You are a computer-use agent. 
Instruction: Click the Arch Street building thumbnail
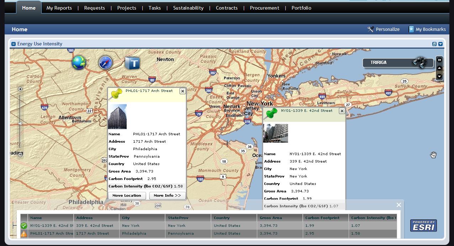point(117,116)
